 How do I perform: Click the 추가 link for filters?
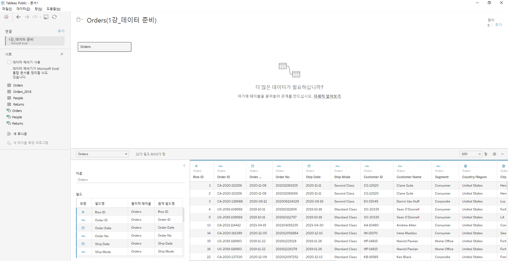point(498,25)
